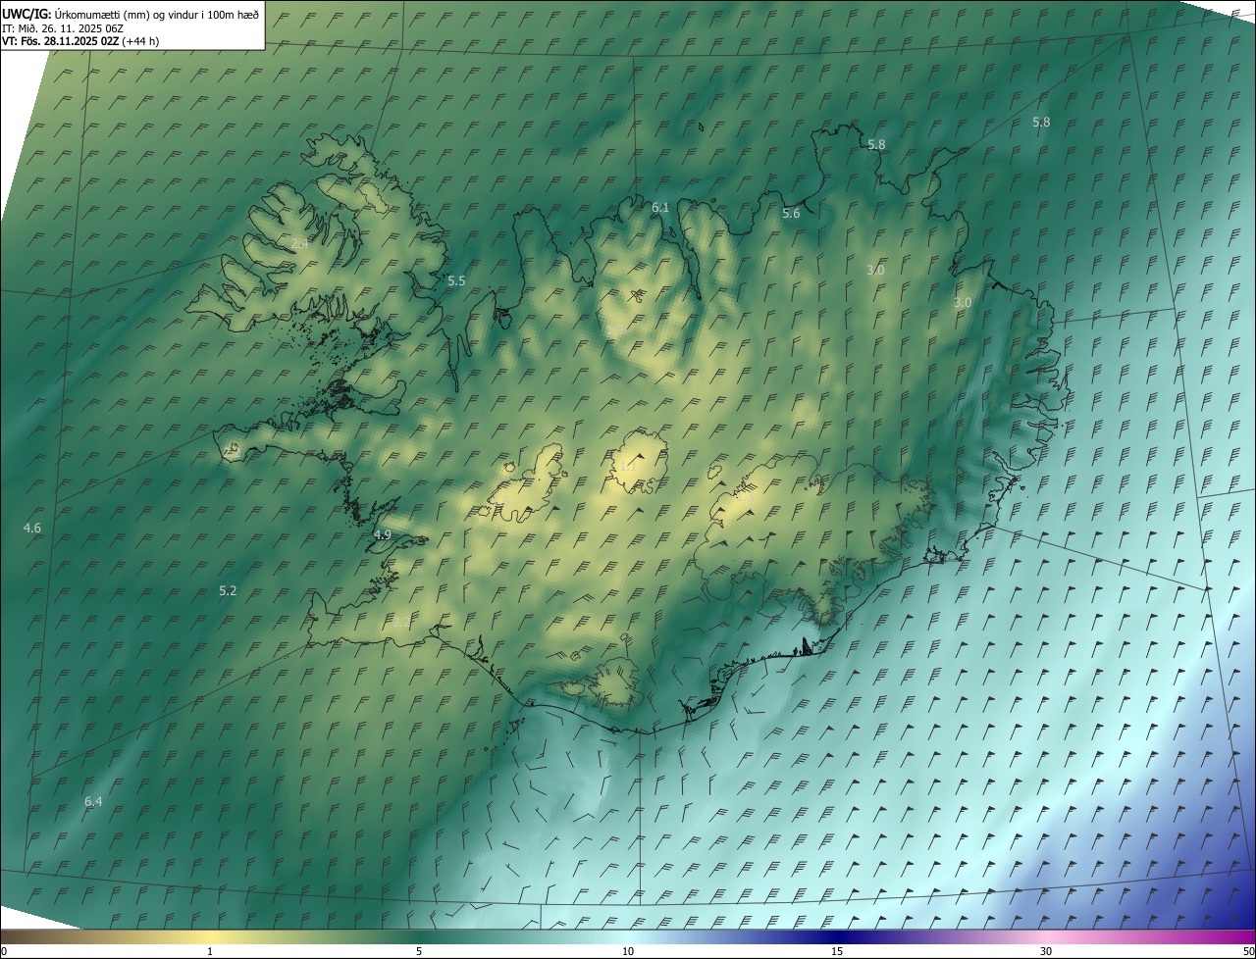Click the 5 tick on the colour scale
The height and width of the screenshot is (959, 1256).
click(419, 952)
